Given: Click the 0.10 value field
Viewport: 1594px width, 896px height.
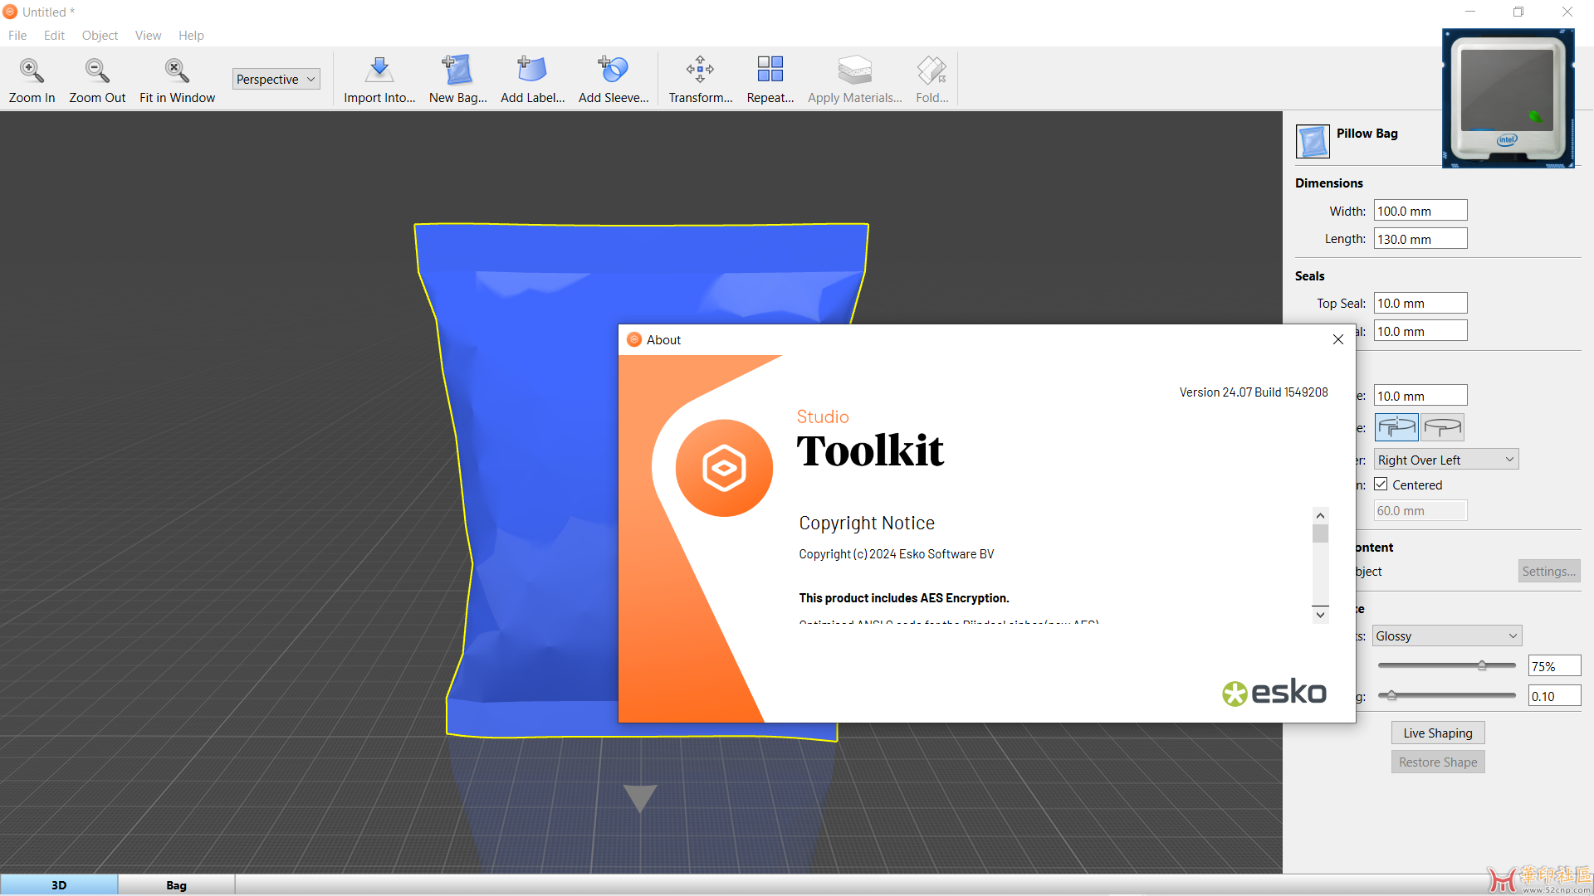Looking at the screenshot, I should click(x=1554, y=696).
